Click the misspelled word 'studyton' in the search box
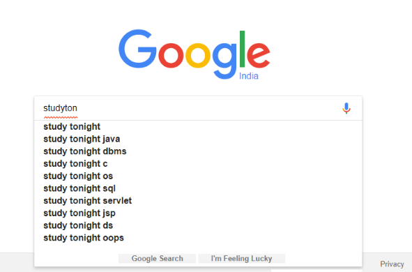 point(60,108)
